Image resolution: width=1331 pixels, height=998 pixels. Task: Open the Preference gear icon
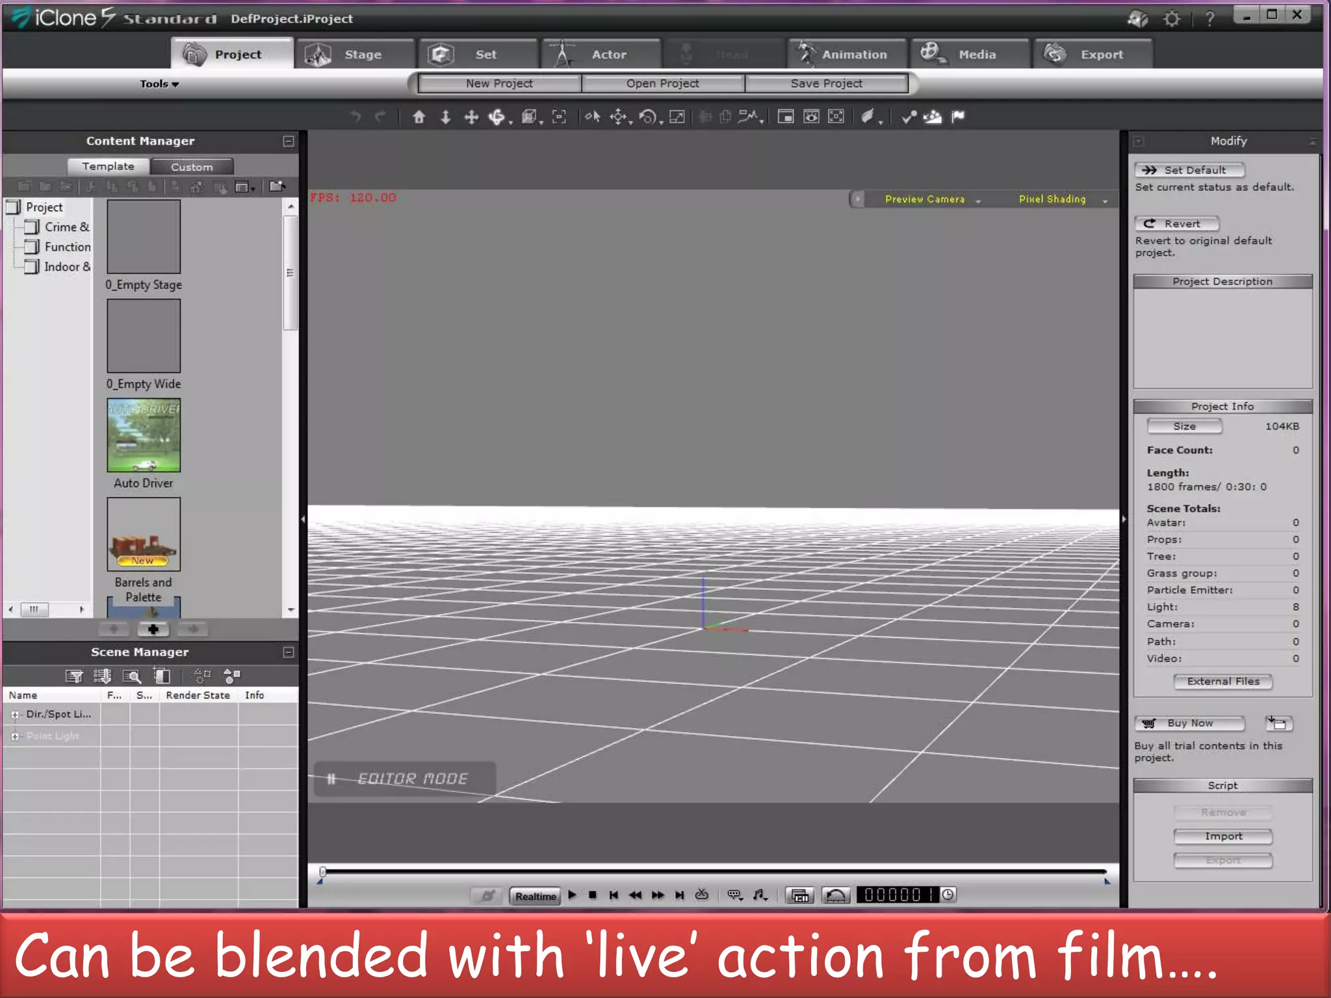1172,19
